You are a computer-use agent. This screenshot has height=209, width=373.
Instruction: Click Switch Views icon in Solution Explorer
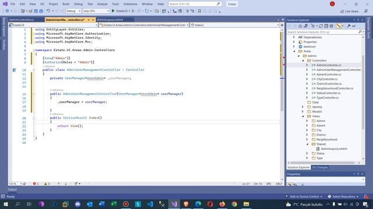pos(305,26)
